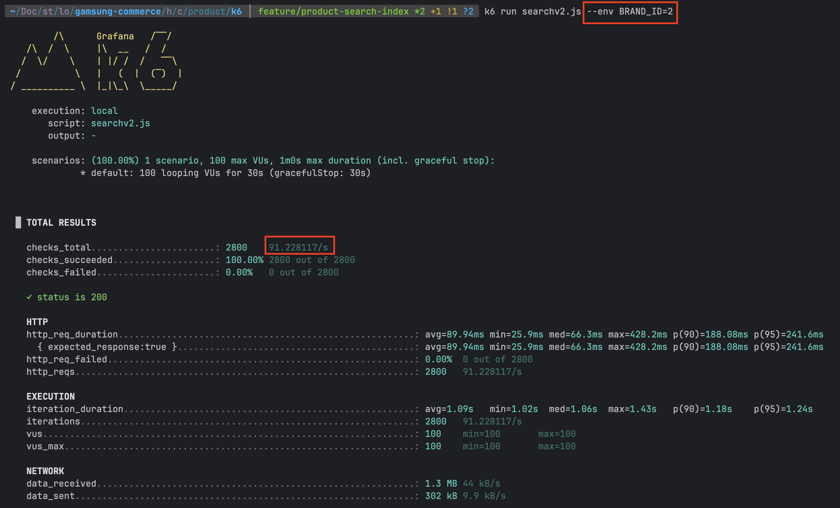The width and height of the screenshot is (840, 508).
Task: Click the gamsung-commerce path segment
Action: [118, 11]
